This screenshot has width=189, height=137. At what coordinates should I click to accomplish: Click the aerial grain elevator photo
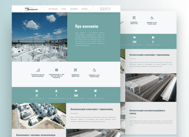point(39,116)
